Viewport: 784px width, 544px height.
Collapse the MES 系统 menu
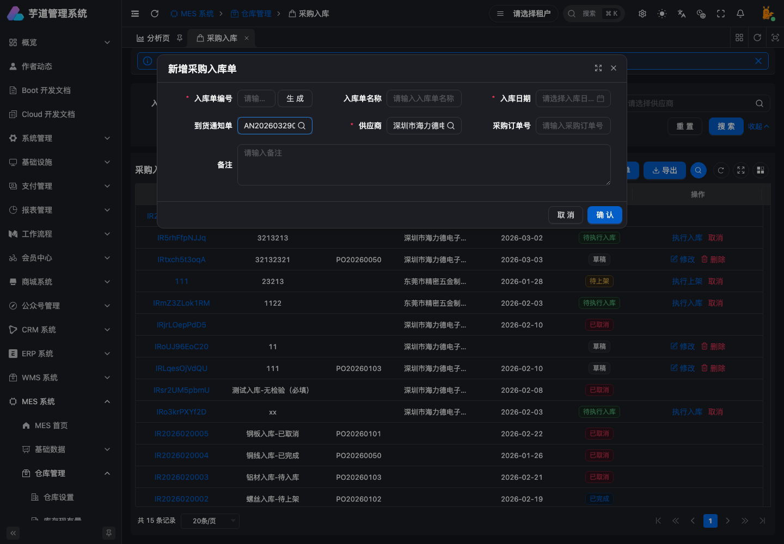click(60, 401)
